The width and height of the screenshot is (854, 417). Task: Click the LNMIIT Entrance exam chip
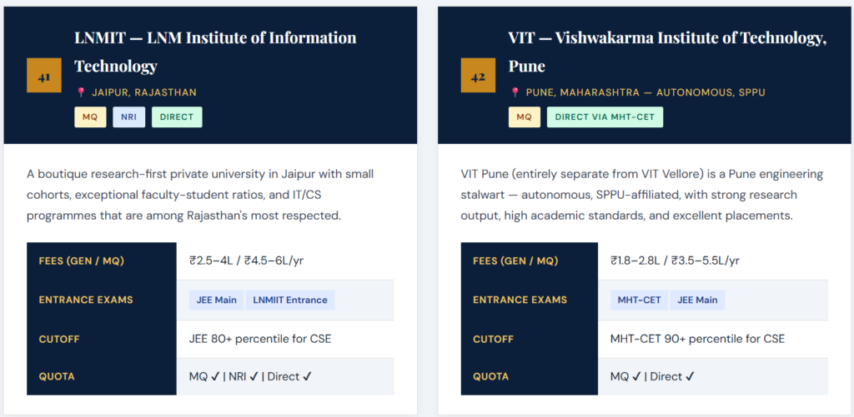point(289,300)
